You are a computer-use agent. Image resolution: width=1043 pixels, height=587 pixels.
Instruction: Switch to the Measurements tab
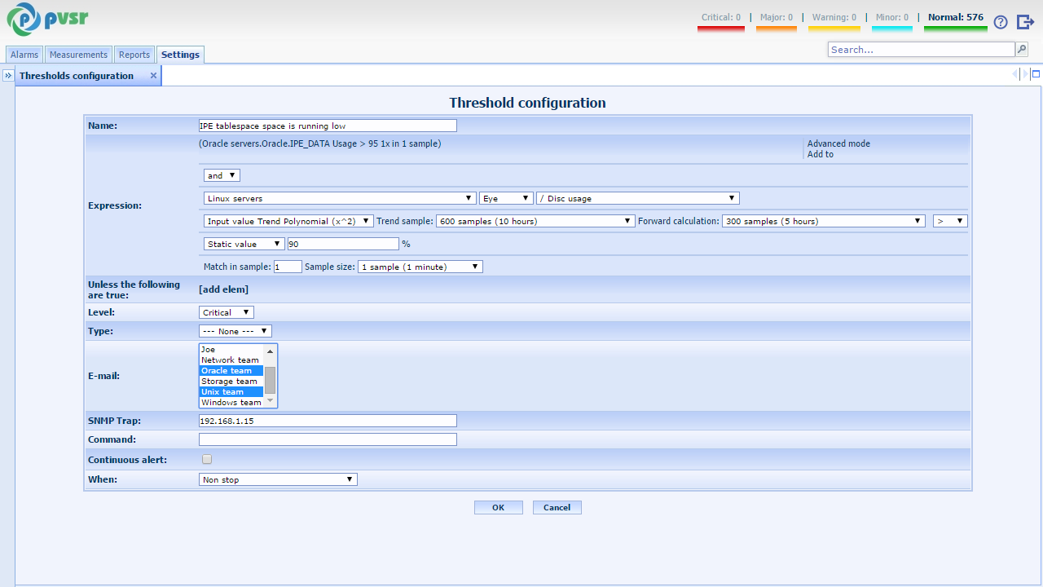(78, 55)
